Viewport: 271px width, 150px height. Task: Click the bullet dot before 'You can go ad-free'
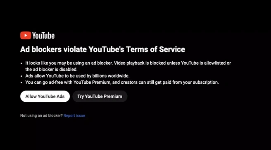click(21, 82)
